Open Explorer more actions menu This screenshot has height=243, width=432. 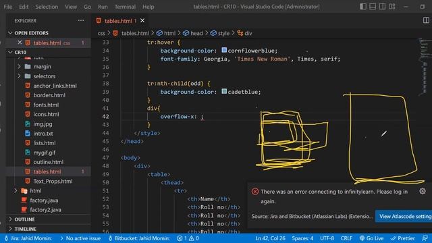(81, 20)
